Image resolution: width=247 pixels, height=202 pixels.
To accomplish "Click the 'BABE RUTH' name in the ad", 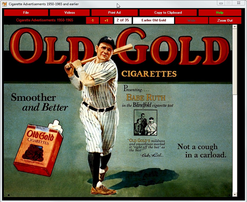I will [146, 97].
